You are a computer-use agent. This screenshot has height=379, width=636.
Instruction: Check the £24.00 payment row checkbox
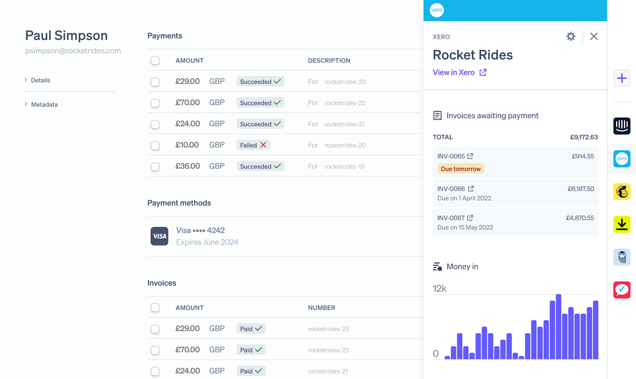pyautogui.click(x=155, y=124)
